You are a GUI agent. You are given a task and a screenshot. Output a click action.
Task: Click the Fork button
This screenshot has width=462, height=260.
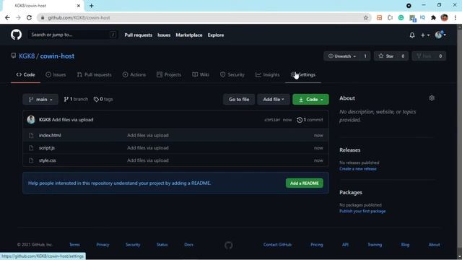pos(424,56)
